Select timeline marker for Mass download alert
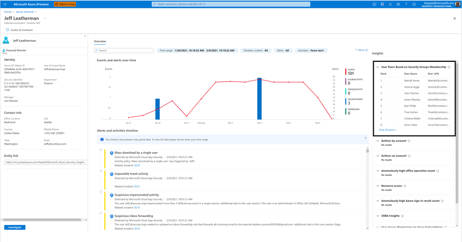 click(101, 150)
